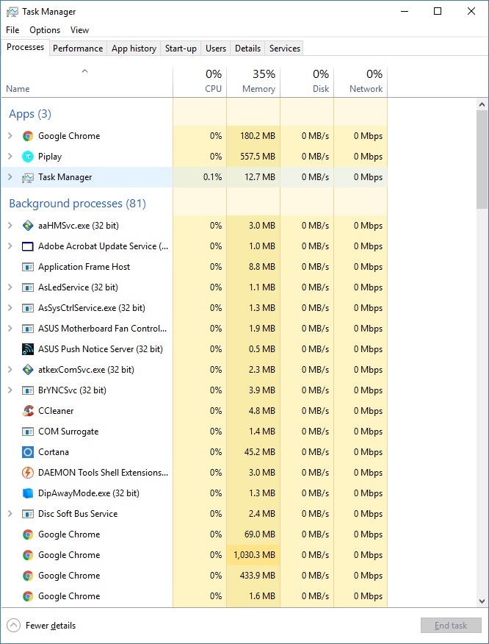Click the Apps (3) group heading
Screen dimensions: 489x644
pyautogui.click(x=30, y=114)
